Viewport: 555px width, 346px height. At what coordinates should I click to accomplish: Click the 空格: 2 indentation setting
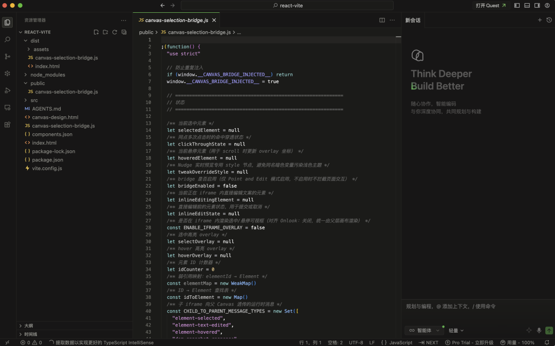tap(335, 342)
